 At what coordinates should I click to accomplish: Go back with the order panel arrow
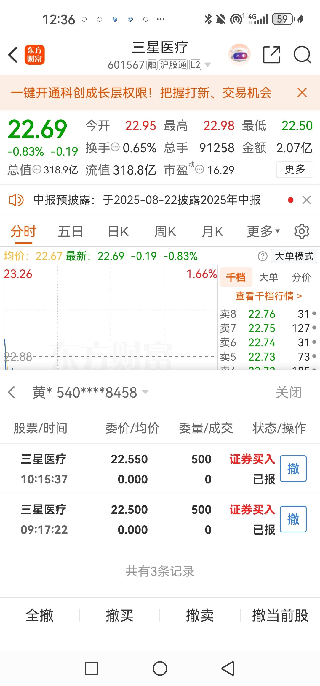pyautogui.click(x=12, y=393)
